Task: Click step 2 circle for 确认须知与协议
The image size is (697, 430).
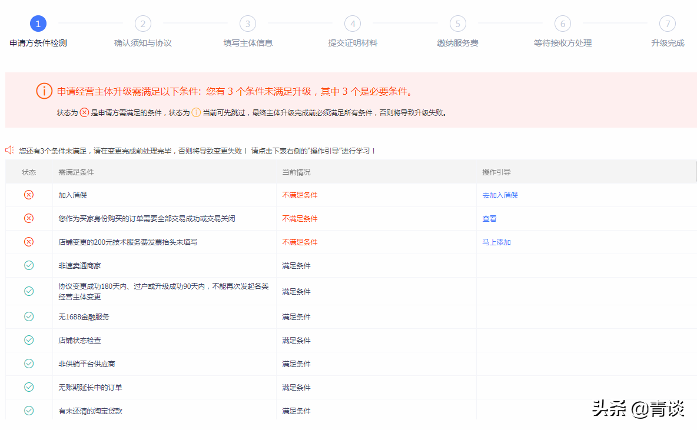Action: (142, 24)
